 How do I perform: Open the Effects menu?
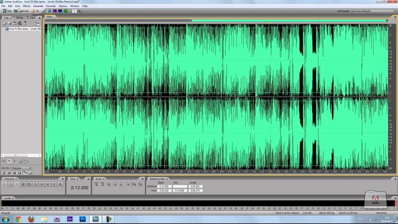click(x=27, y=6)
